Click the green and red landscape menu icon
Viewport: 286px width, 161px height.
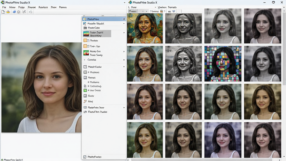[x=86, y=53]
